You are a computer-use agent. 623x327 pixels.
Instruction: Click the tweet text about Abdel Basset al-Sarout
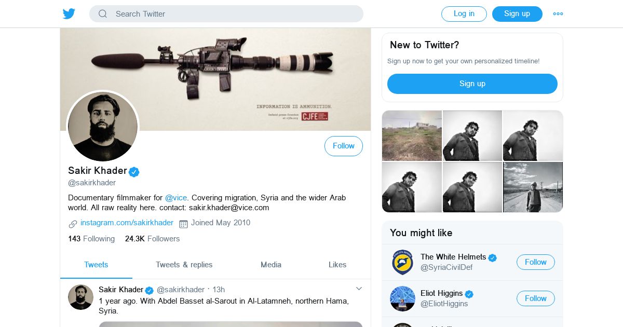coord(224,306)
